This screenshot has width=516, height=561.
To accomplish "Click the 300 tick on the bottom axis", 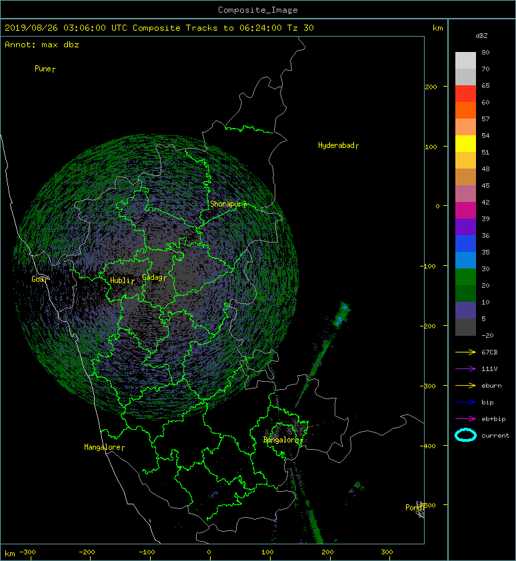I will 387,552.
